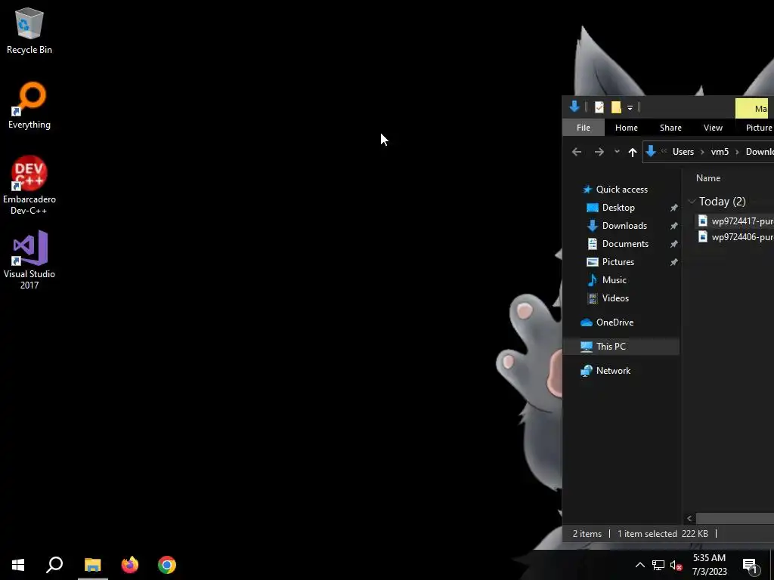
Task: Collapse the Today (2) group
Action: click(x=692, y=201)
